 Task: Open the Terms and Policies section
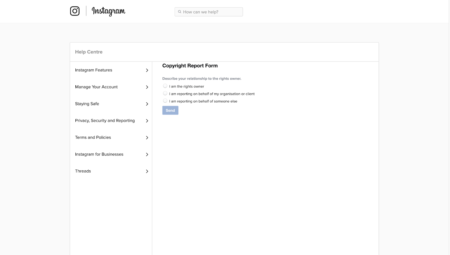(x=93, y=137)
